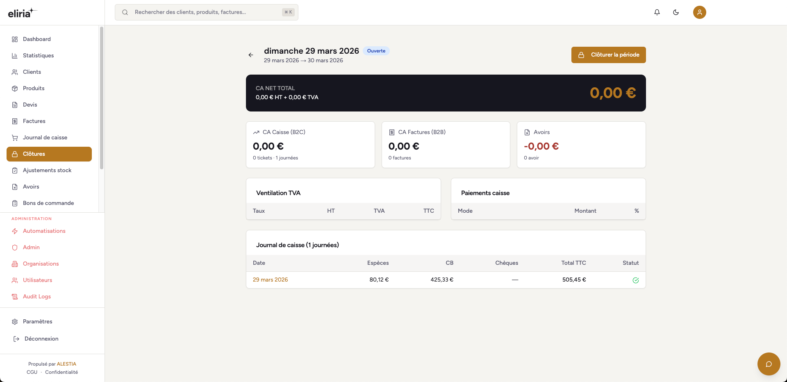Image resolution: width=787 pixels, height=382 pixels.
Task: Click the Montant column header
Action: [x=585, y=211]
